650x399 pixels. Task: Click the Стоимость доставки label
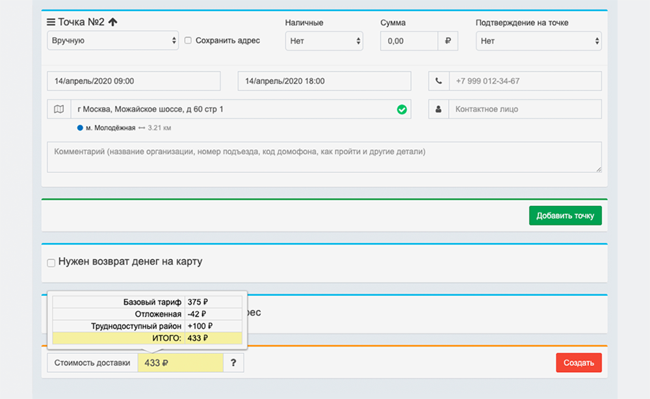pyautogui.click(x=92, y=363)
